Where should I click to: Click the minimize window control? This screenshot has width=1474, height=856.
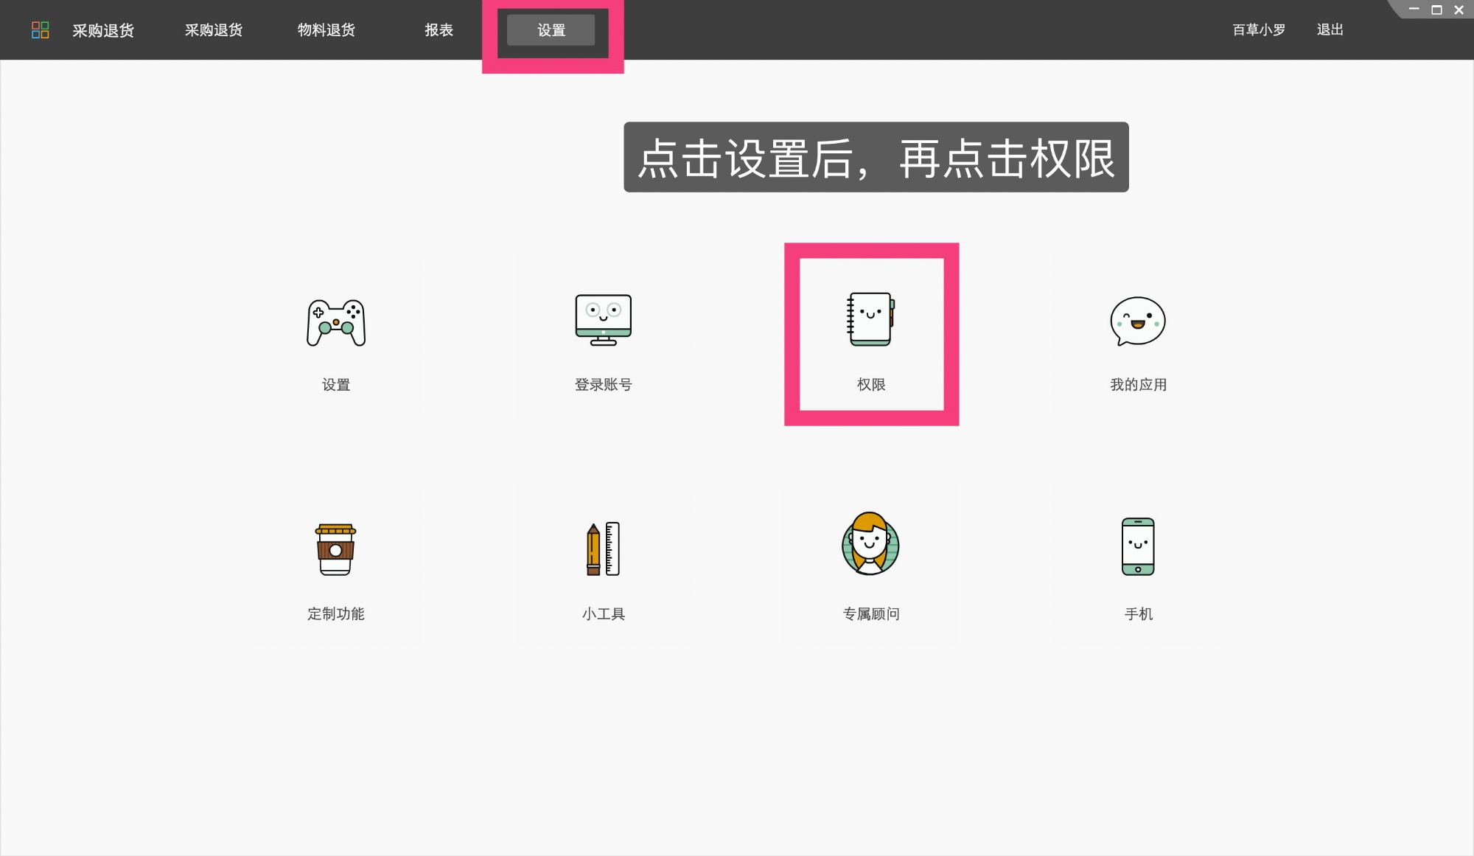point(1413,10)
